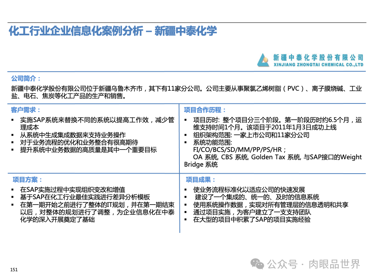372x279 pixels.
Task: Click the text Bridge 系统
Action: point(201,164)
